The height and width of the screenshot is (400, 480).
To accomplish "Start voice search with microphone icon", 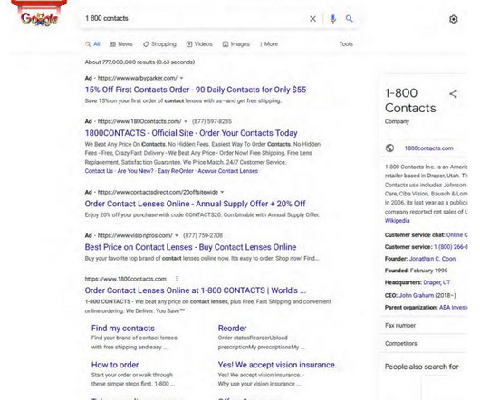I will (332, 19).
